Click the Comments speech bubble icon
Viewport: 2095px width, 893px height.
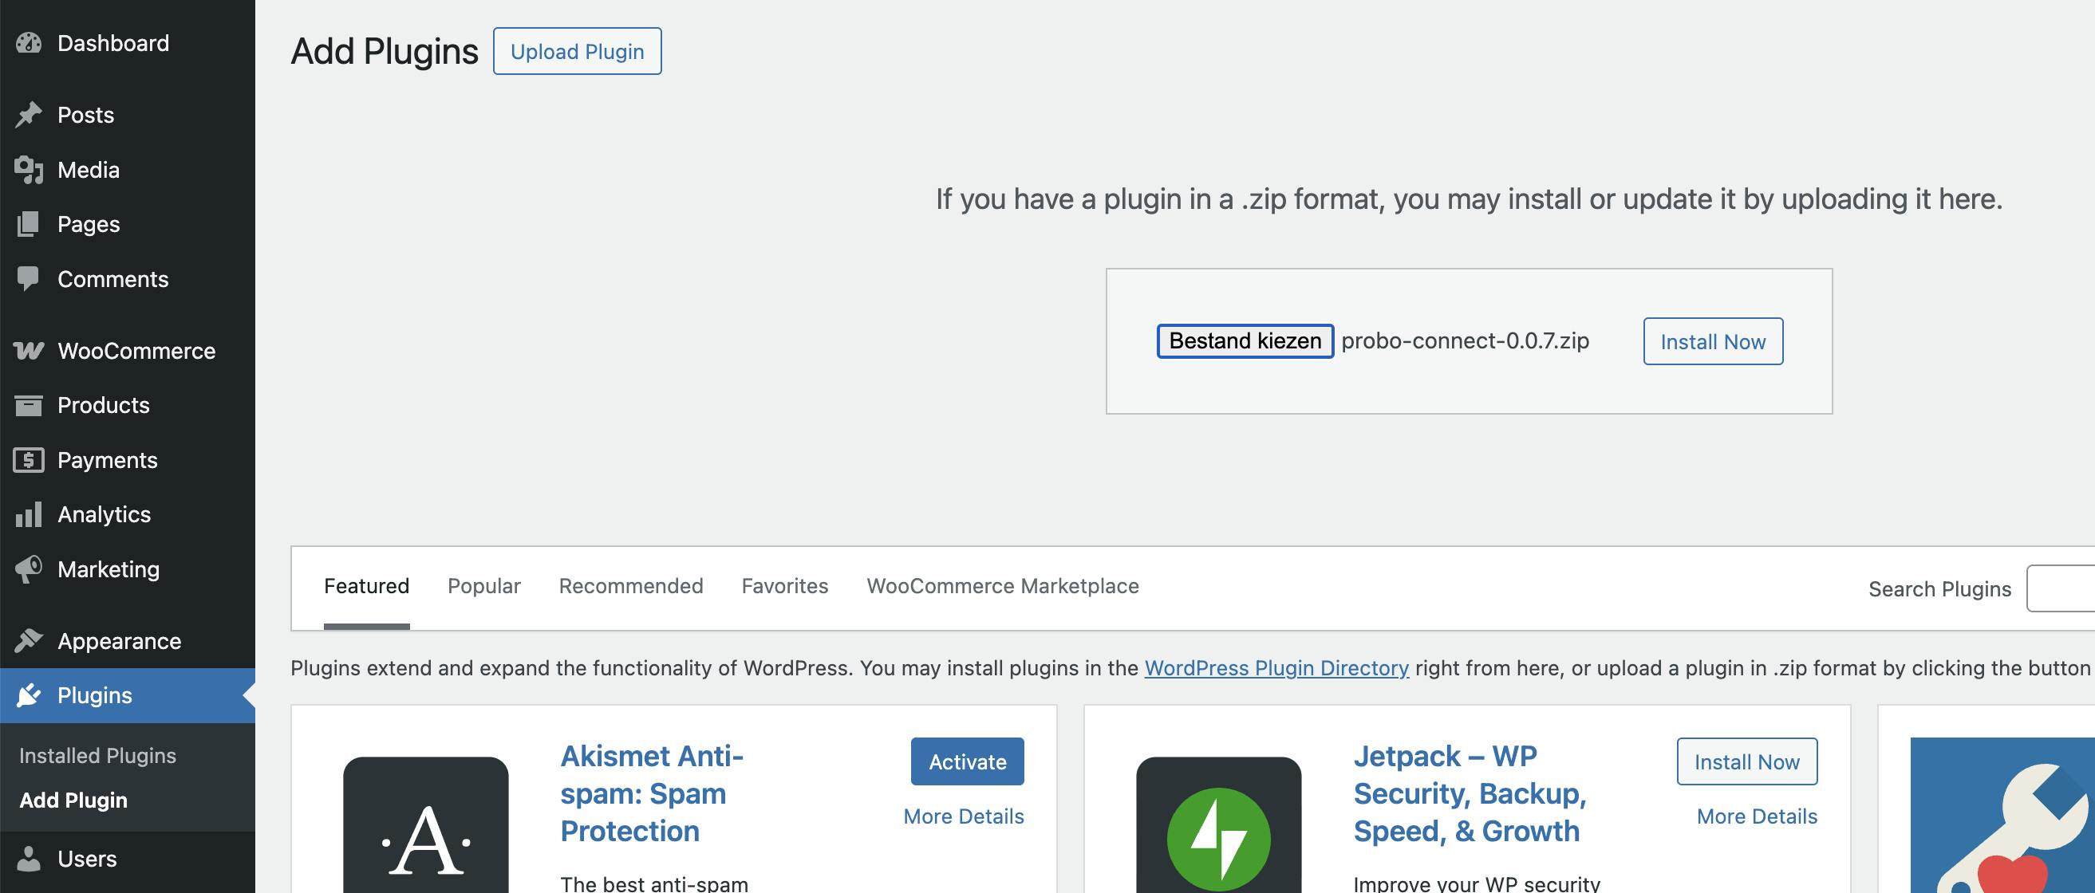coord(29,279)
